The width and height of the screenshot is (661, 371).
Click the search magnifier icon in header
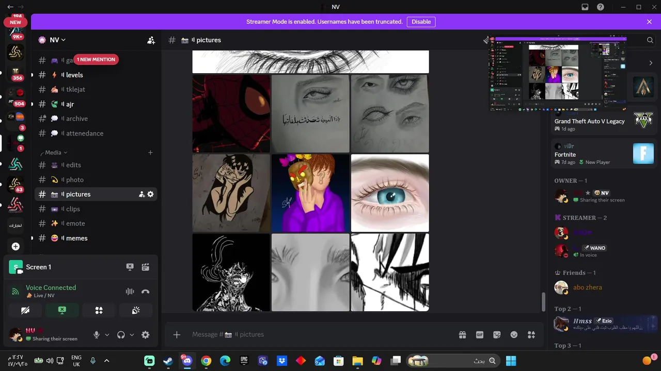tap(650, 40)
